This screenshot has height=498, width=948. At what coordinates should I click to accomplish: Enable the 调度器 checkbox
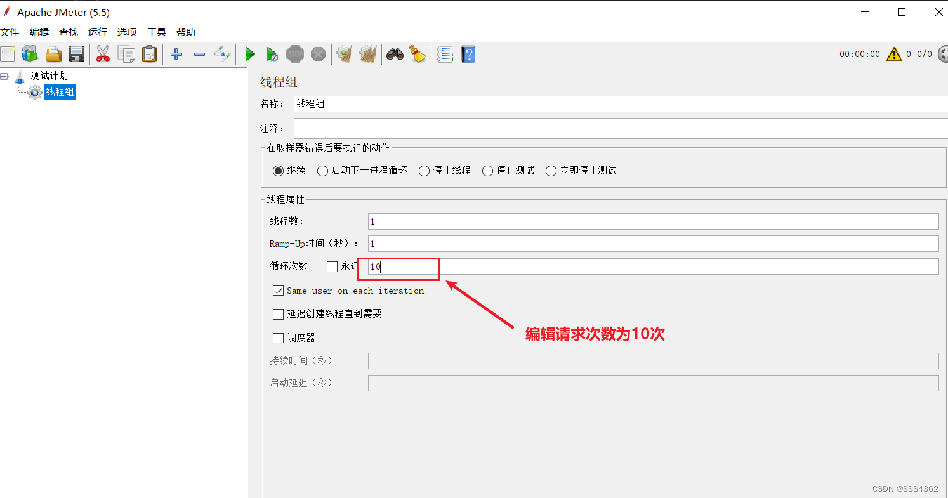(278, 338)
